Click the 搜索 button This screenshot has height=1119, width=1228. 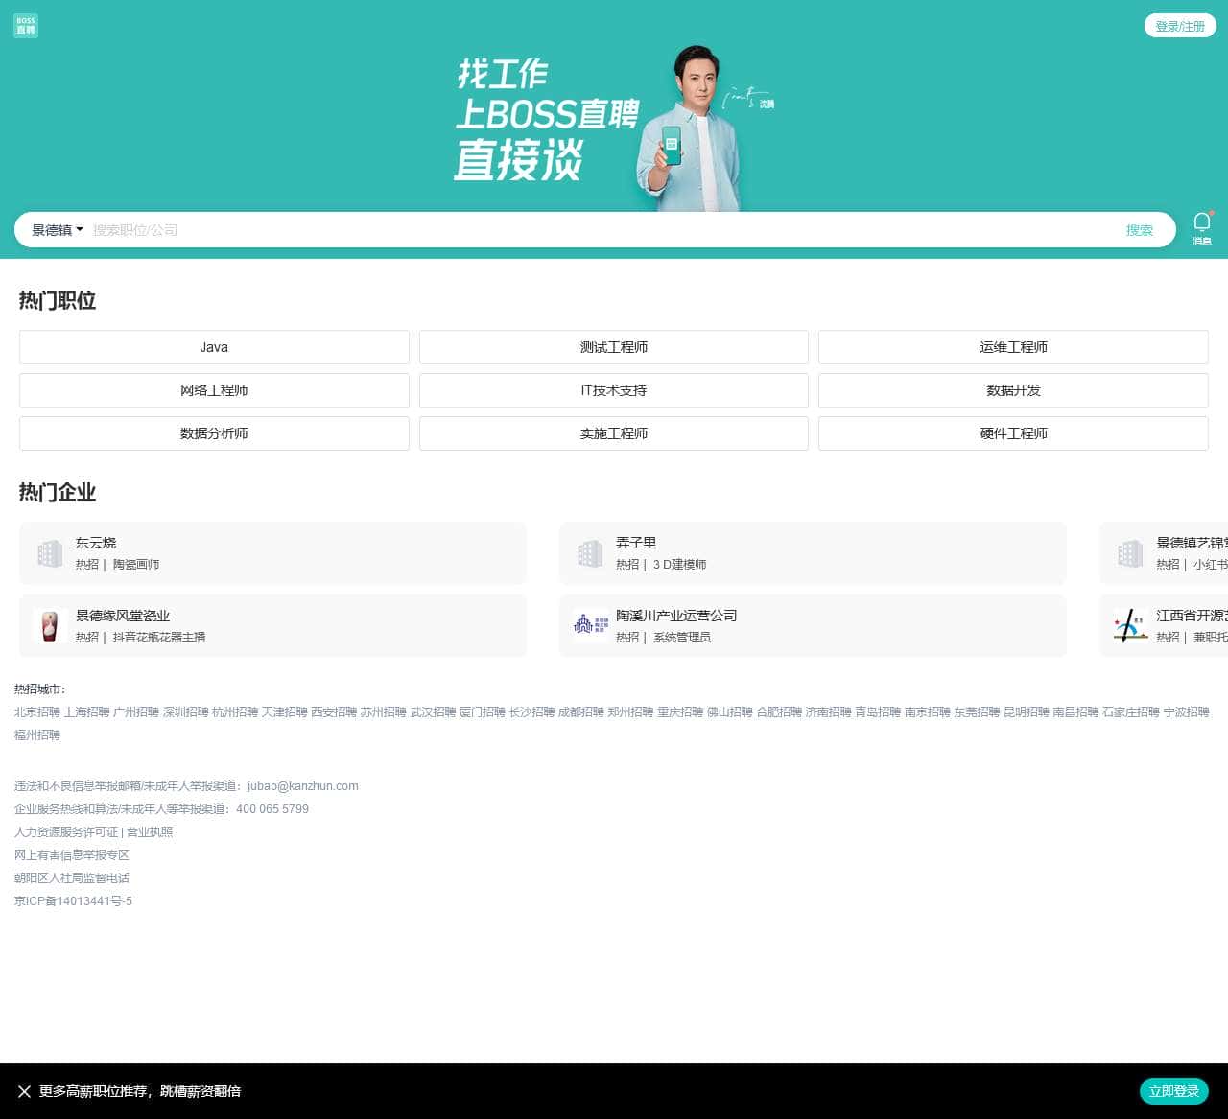pyautogui.click(x=1140, y=230)
